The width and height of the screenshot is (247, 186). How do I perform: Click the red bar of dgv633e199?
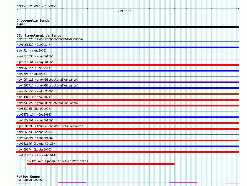coord(128,129)
